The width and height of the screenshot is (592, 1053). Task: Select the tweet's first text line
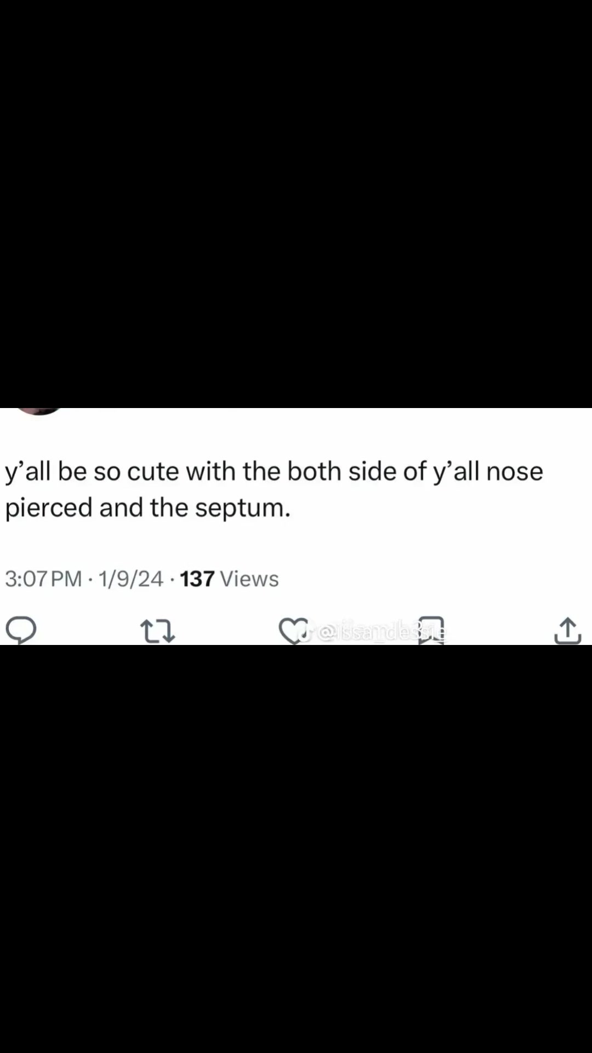tap(274, 472)
